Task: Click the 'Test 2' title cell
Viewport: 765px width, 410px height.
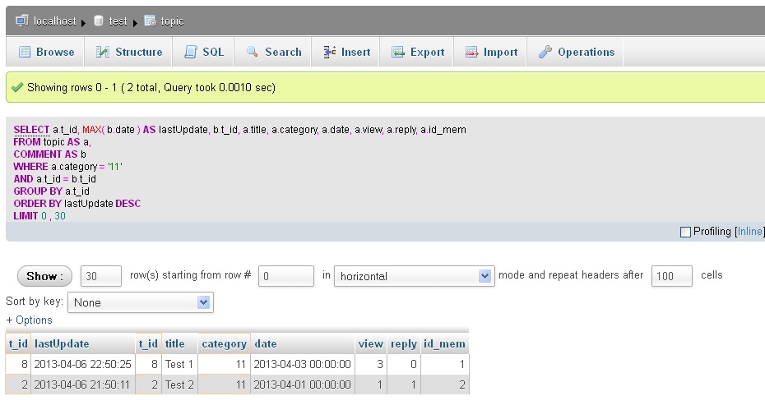Action: coord(179,385)
